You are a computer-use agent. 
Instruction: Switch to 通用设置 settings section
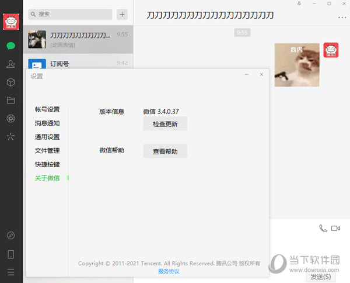[x=47, y=137]
